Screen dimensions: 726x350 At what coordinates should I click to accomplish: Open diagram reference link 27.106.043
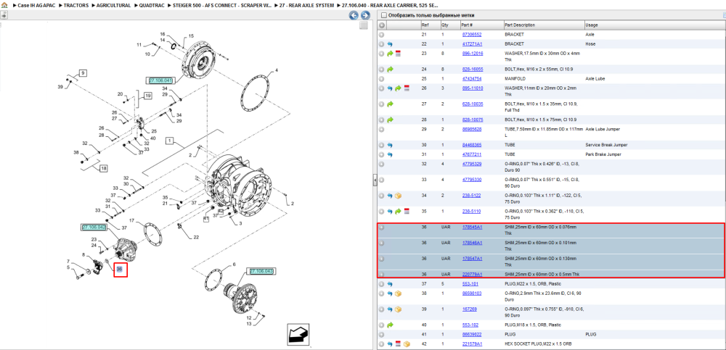(261, 271)
